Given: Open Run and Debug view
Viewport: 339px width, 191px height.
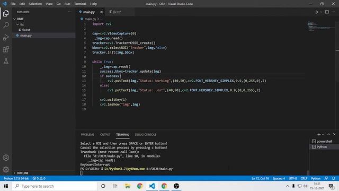Looking at the screenshot, I should tap(6, 37).
